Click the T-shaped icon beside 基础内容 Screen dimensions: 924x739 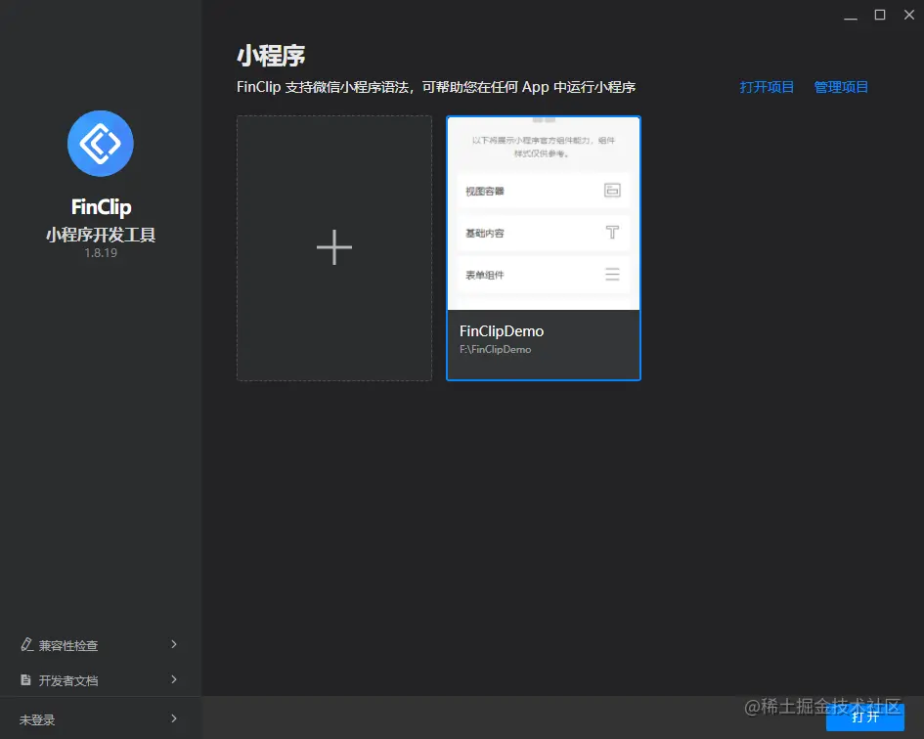(612, 233)
